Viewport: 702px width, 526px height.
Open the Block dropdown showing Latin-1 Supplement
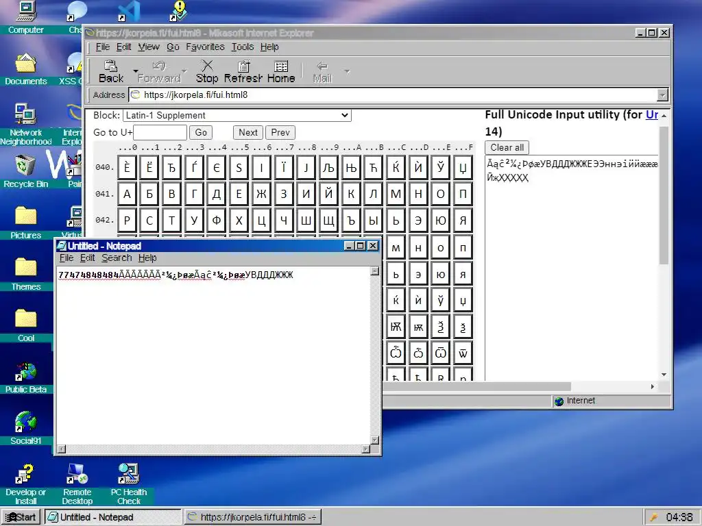pyautogui.click(x=237, y=115)
